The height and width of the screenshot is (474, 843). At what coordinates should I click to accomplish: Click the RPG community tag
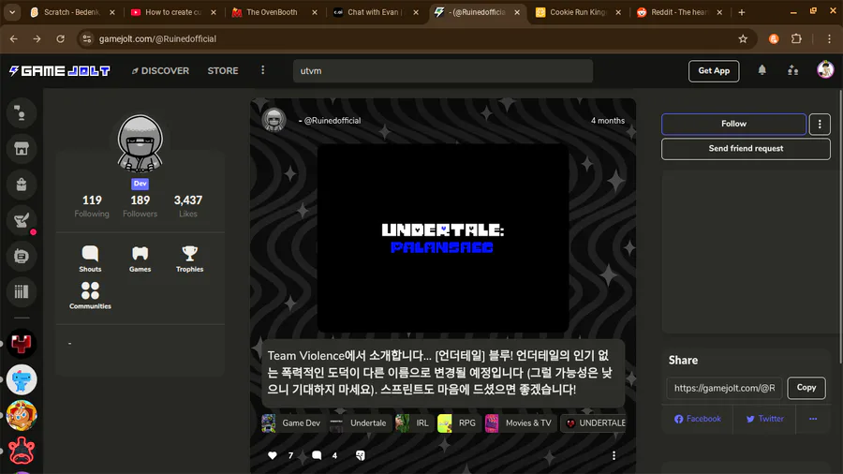(x=457, y=422)
